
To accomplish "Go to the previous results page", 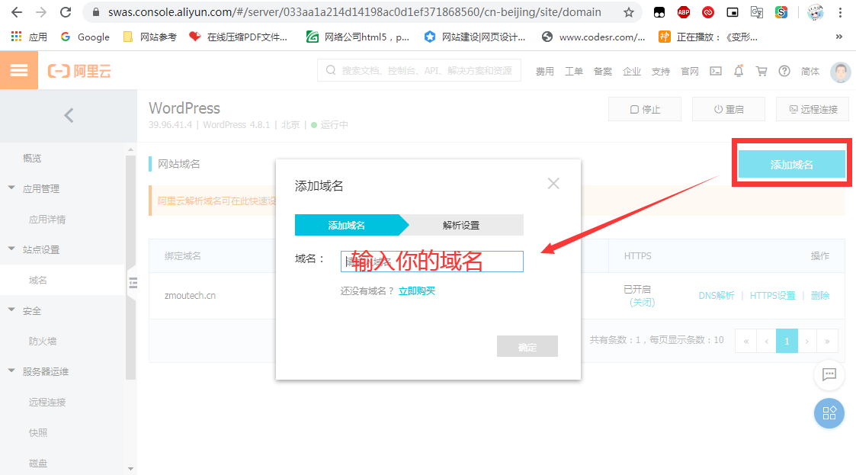I will pos(767,342).
